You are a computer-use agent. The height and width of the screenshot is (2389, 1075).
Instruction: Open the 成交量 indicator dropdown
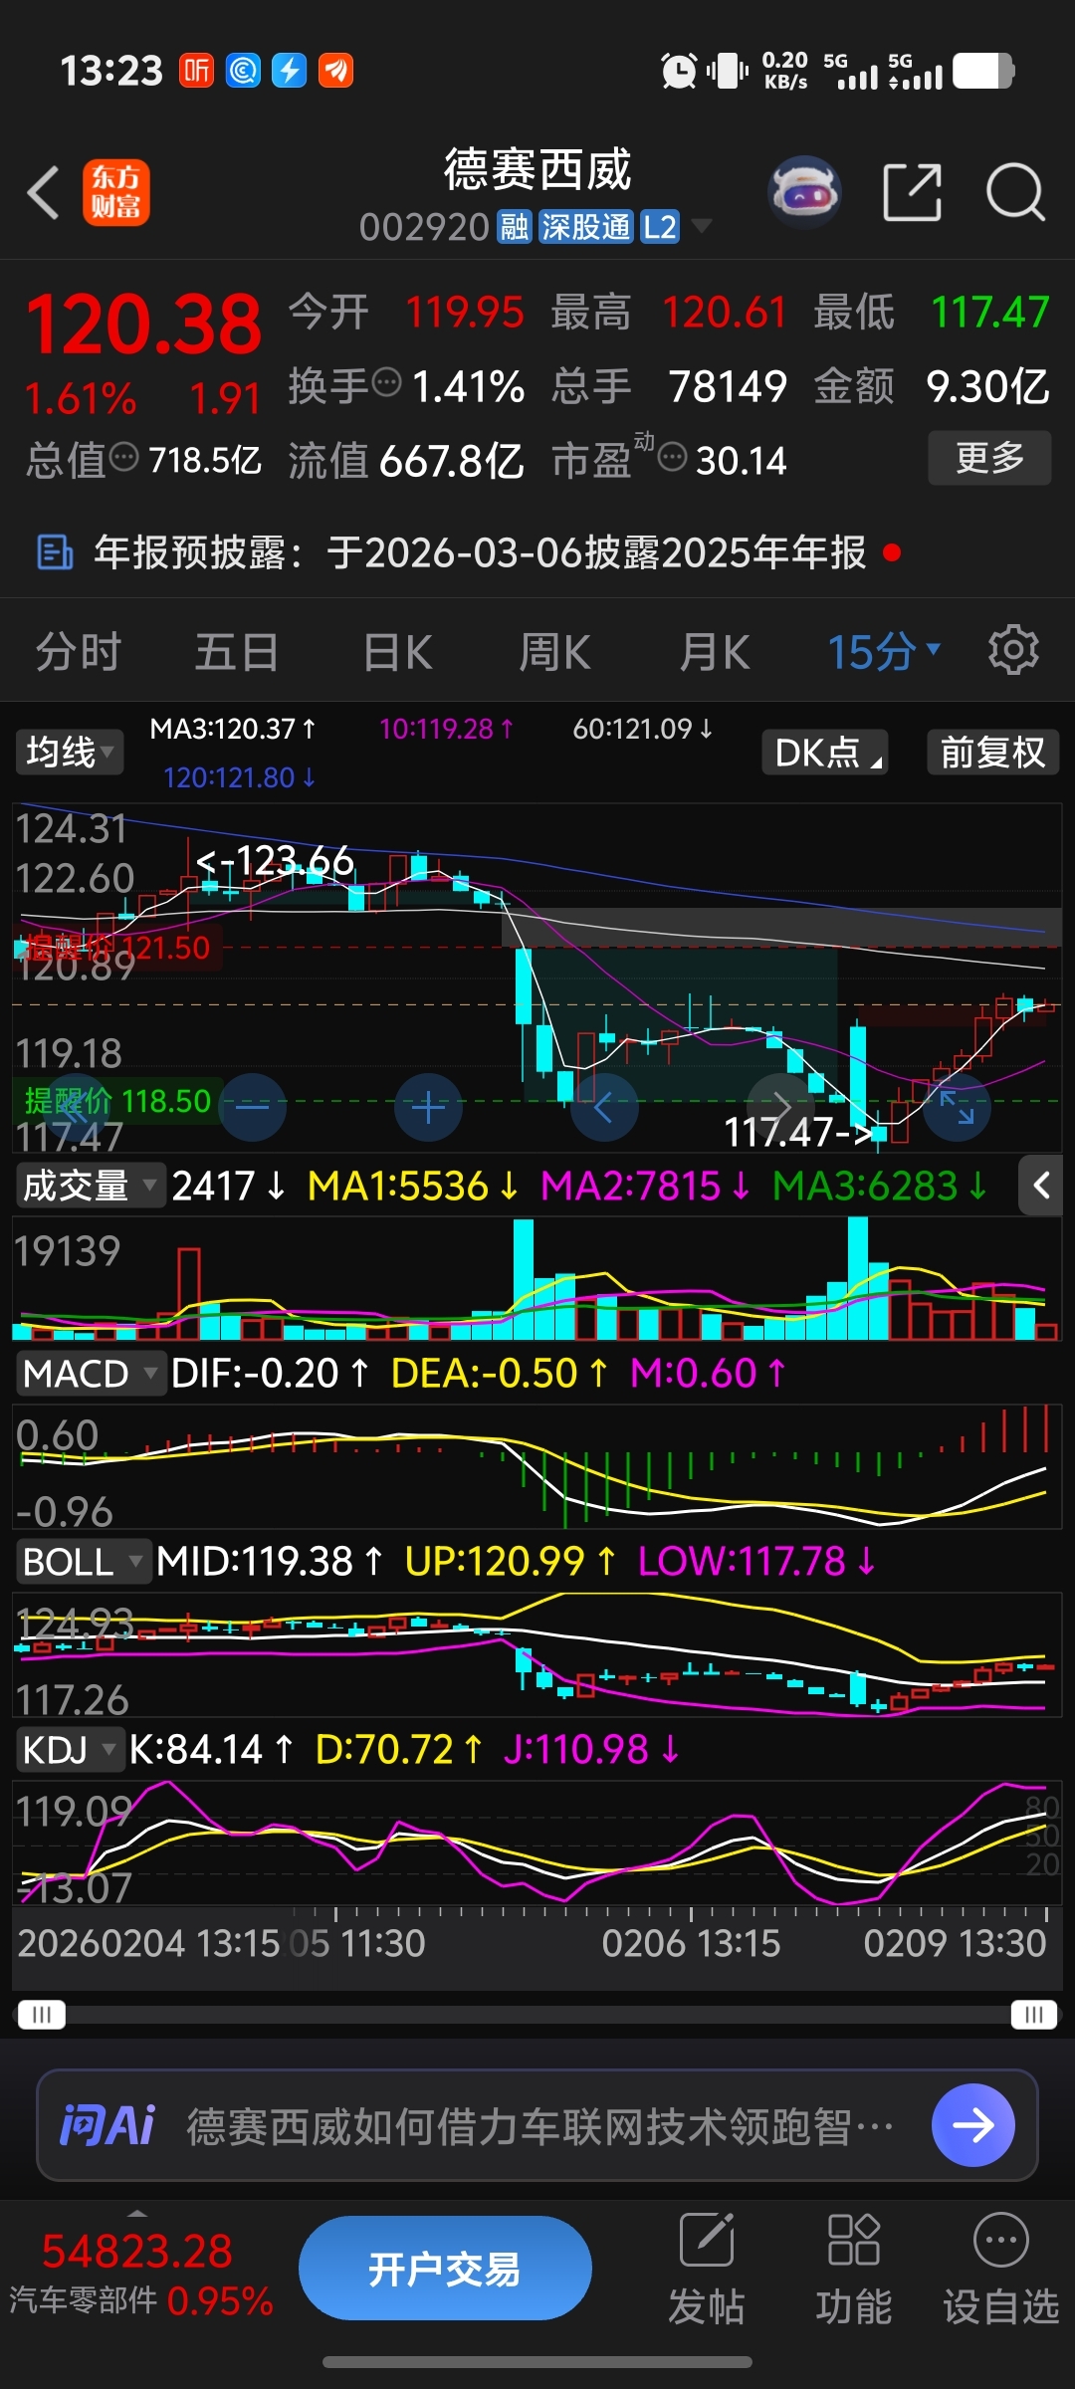click(x=90, y=1186)
